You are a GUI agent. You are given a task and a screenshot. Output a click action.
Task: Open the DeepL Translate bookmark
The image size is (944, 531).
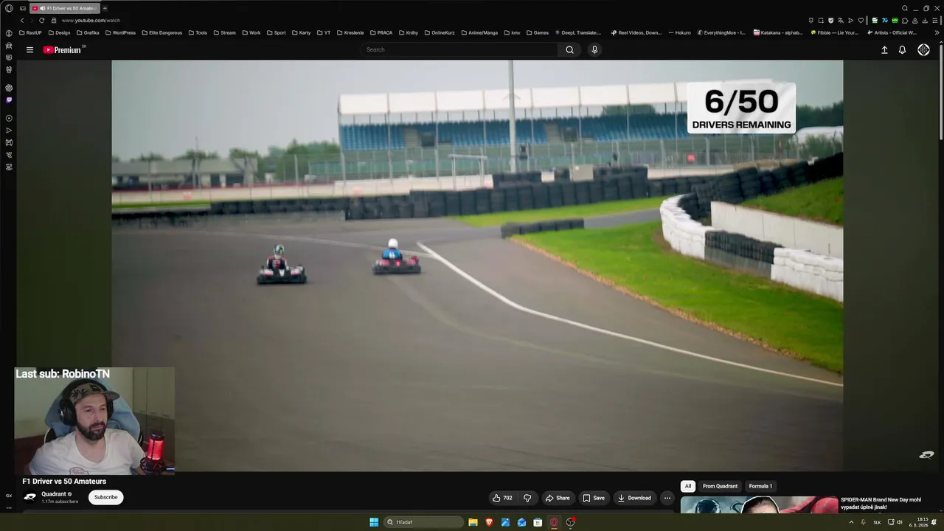pyautogui.click(x=577, y=32)
